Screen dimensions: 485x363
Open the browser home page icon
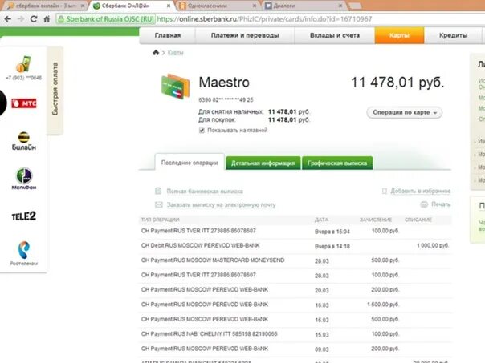[x=47, y=19]
